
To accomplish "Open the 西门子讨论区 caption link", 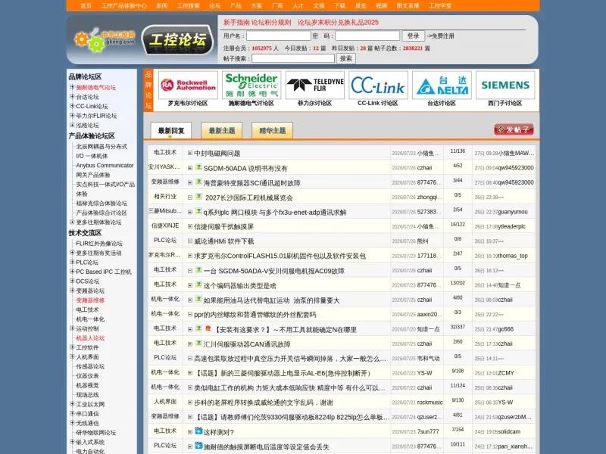I will [505, 103].
